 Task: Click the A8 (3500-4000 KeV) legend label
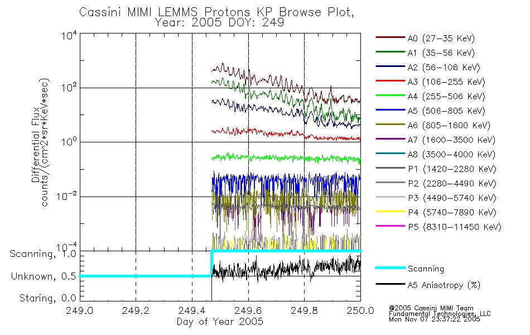[451, 155]
